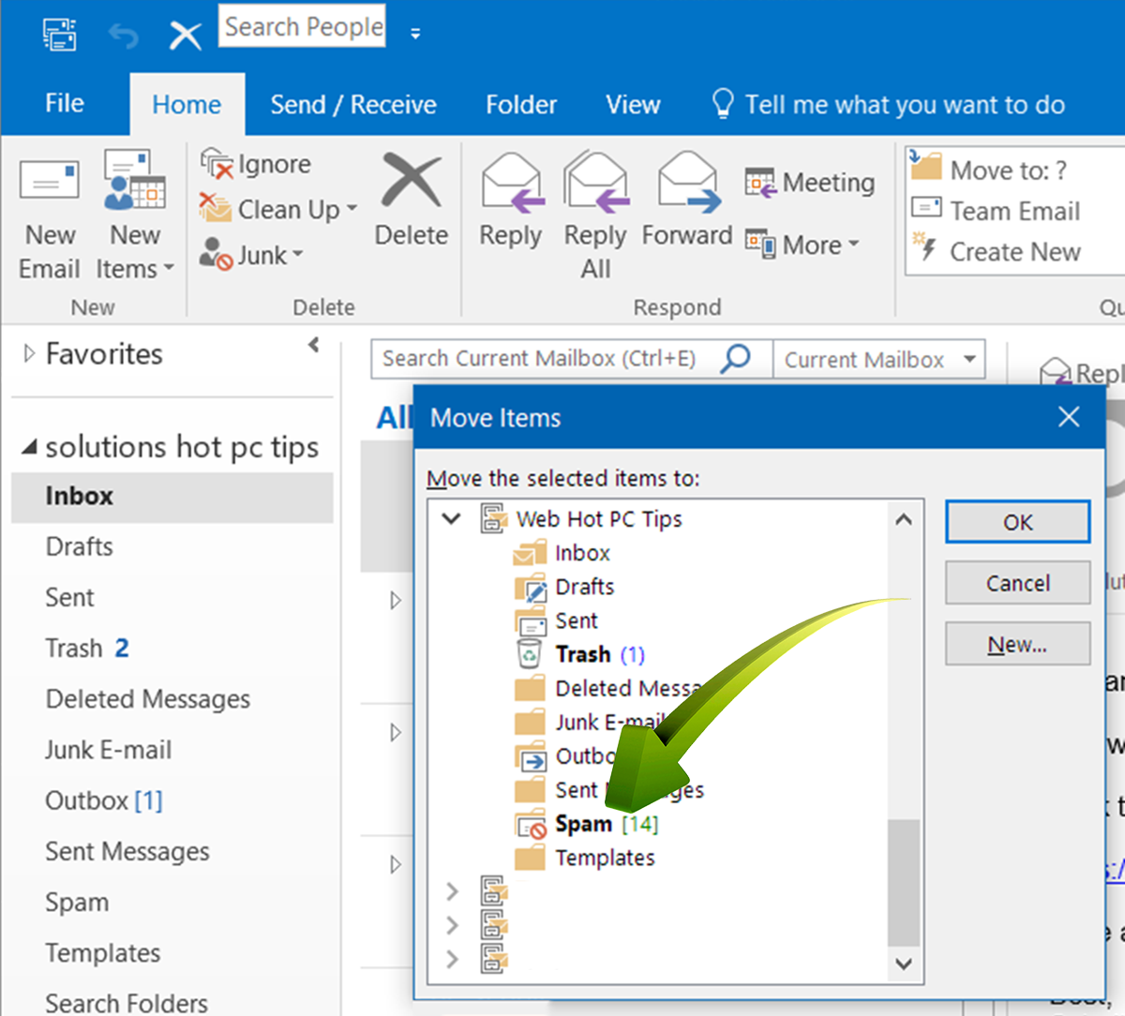
Task: Open the File tab
Action: coord(65,103)
